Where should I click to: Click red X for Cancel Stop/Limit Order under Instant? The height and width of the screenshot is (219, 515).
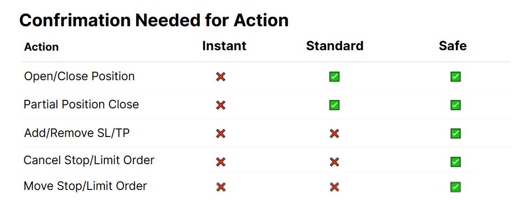221,162
